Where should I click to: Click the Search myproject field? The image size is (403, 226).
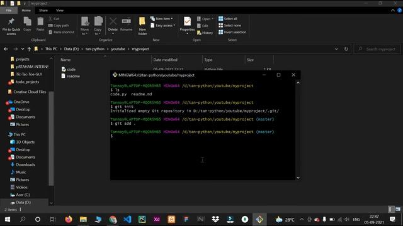click(x=377, y=49)
